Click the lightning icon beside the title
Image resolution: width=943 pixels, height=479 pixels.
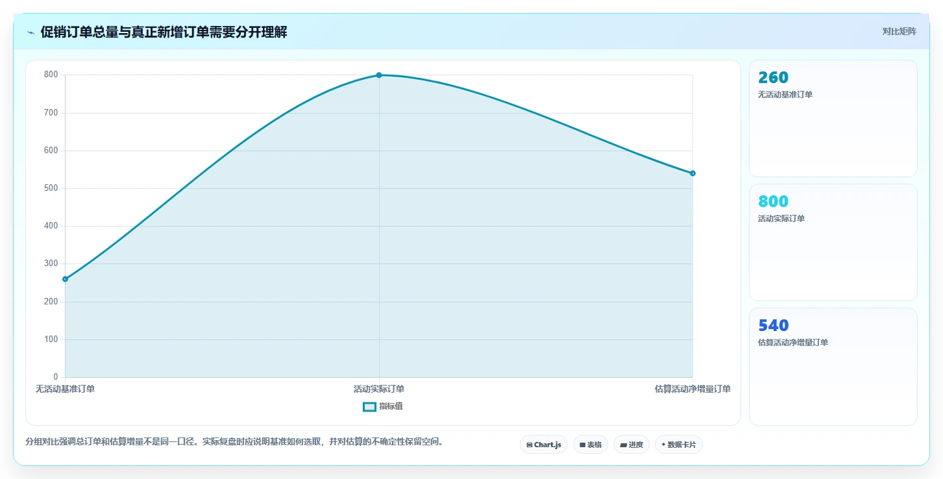pyautogui.click(x=31, y=32)
